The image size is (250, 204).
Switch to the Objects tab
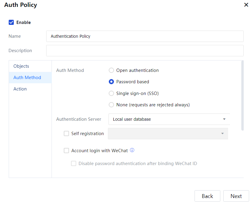pyautogui.click(x=21, y=66)
